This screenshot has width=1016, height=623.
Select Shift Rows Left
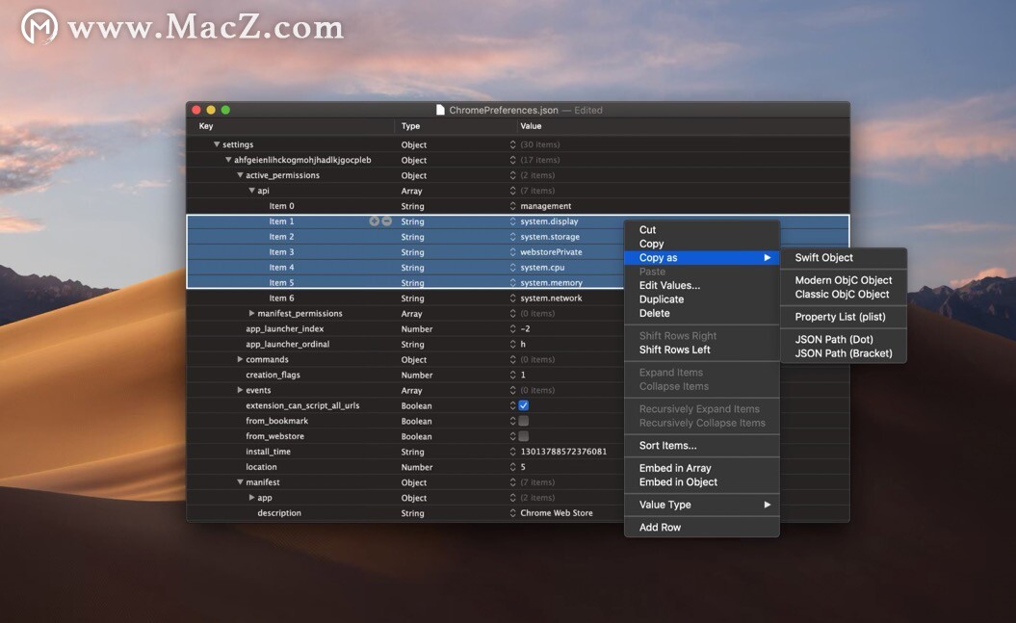pos(702,350)
